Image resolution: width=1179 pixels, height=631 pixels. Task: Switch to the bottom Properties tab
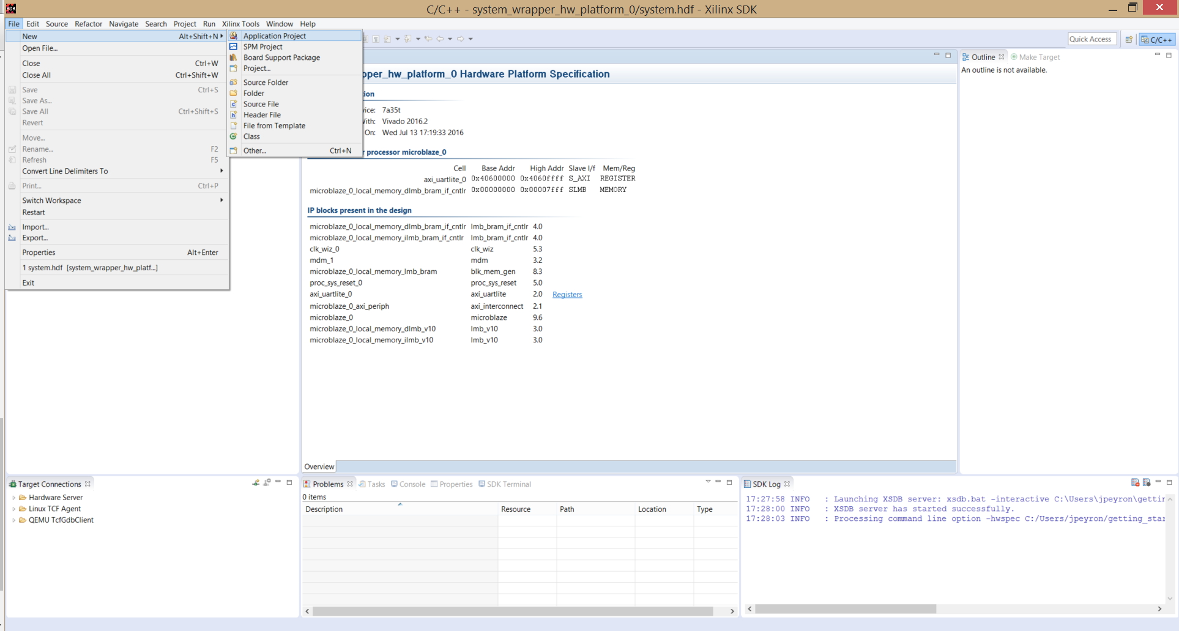(452, 484)
